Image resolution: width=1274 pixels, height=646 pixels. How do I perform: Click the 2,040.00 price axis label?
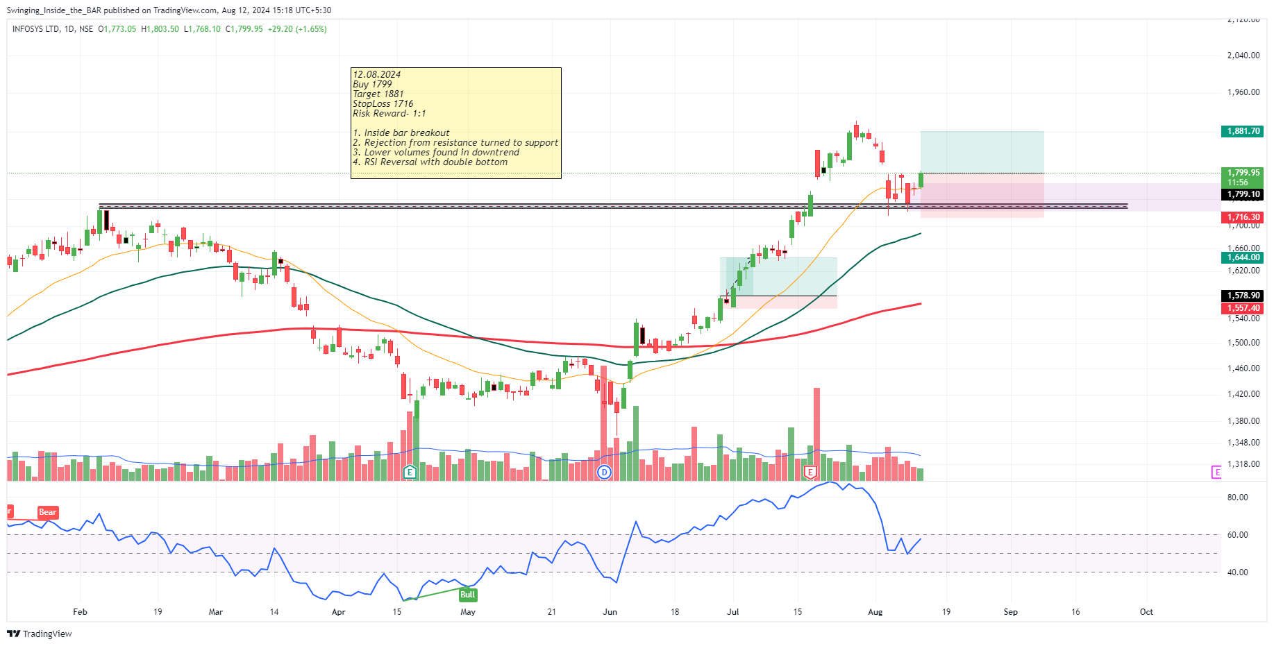tap(1243, 56)
